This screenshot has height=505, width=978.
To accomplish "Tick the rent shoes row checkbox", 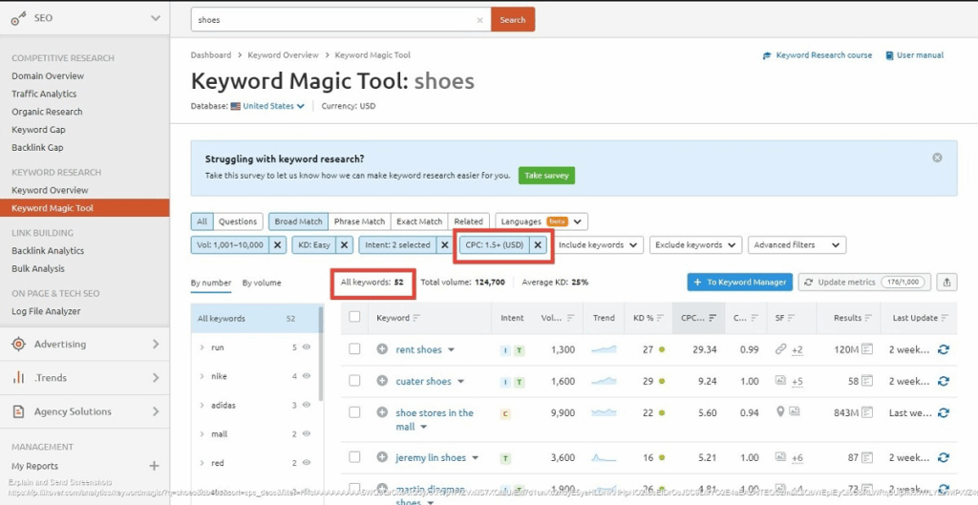I will 354,349.
